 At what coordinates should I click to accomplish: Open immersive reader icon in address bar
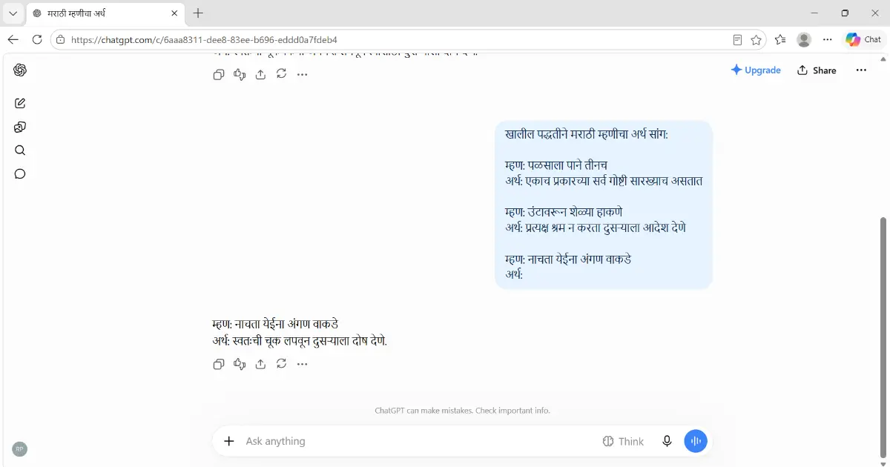(737, 40)
